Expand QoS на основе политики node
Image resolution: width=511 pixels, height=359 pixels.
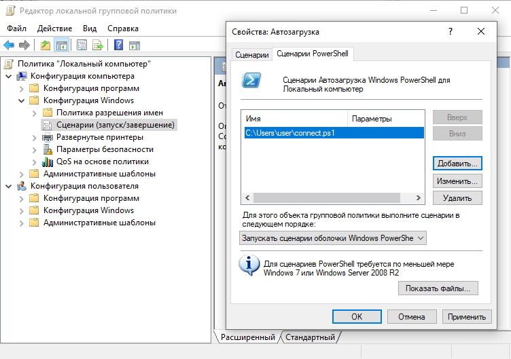pos(35,162)
